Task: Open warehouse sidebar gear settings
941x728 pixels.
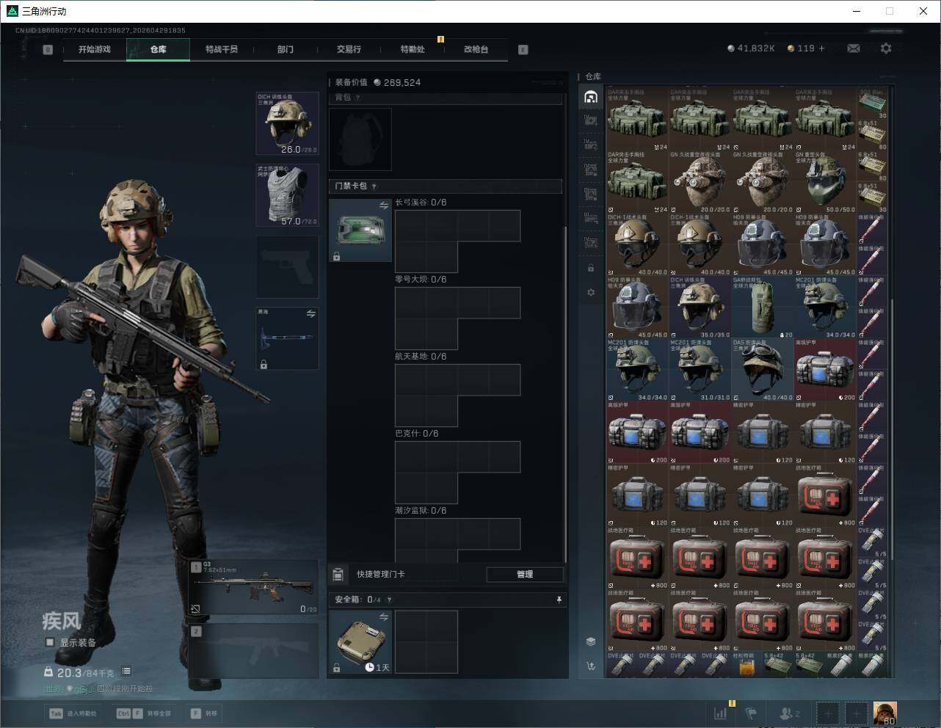Action: 591,292
